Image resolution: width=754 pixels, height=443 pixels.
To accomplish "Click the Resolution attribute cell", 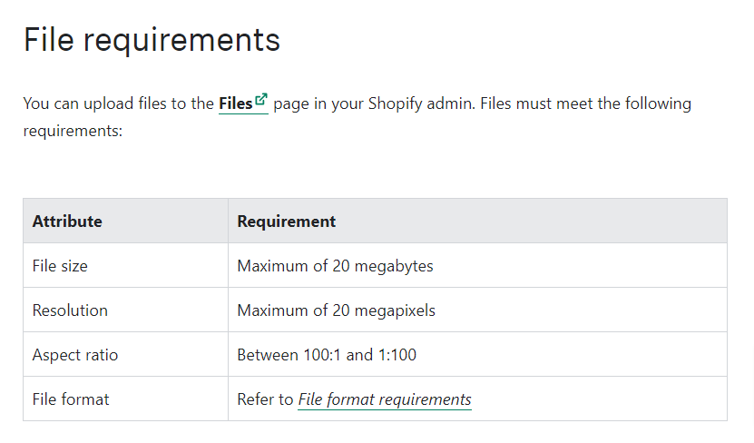I will pyautogui.click(x=70, y=310).
